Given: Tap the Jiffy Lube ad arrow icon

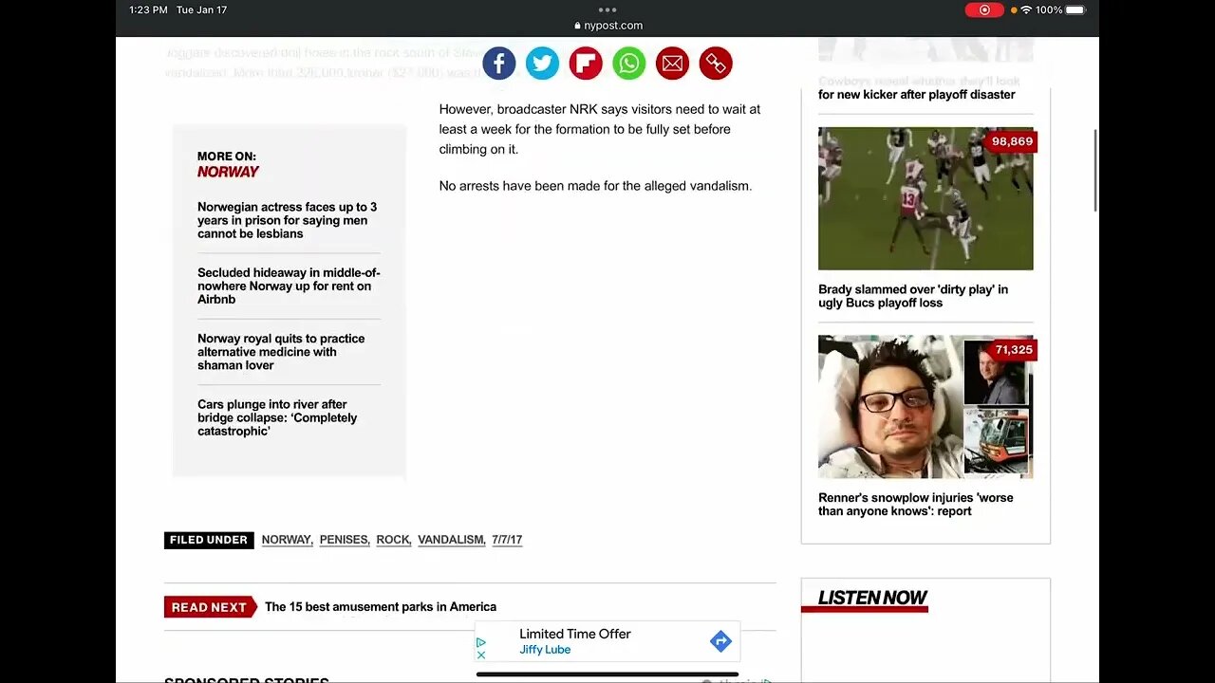Looking at the screenshot, I should (x=720, y=641).
